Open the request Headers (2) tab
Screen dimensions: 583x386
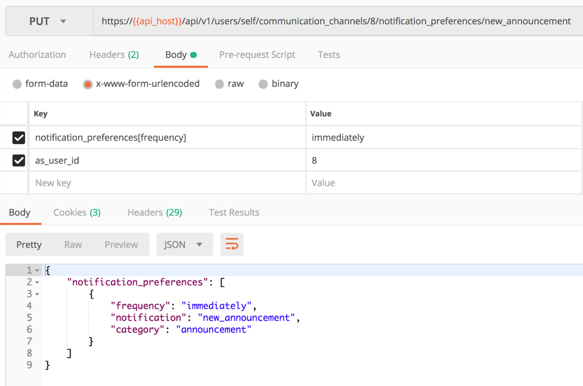tap(114, 55)
